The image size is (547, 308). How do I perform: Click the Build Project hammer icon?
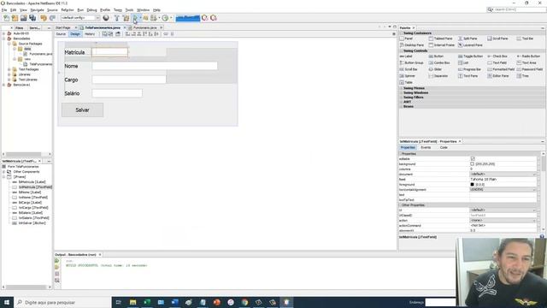(x=117, y=18)
